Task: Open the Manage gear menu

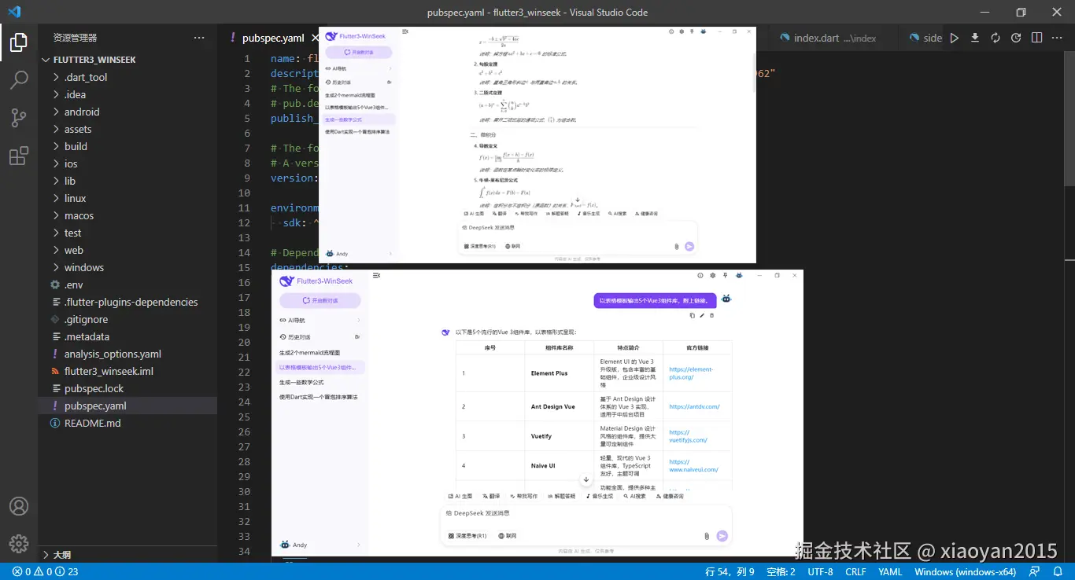Action: click(x=19, y=543)
